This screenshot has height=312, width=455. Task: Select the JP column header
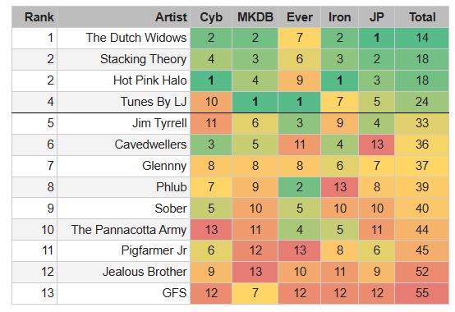(376, 17)
